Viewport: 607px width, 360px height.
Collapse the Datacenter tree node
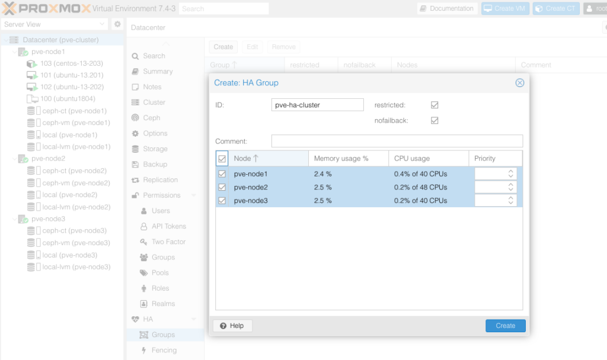[5, 40]
